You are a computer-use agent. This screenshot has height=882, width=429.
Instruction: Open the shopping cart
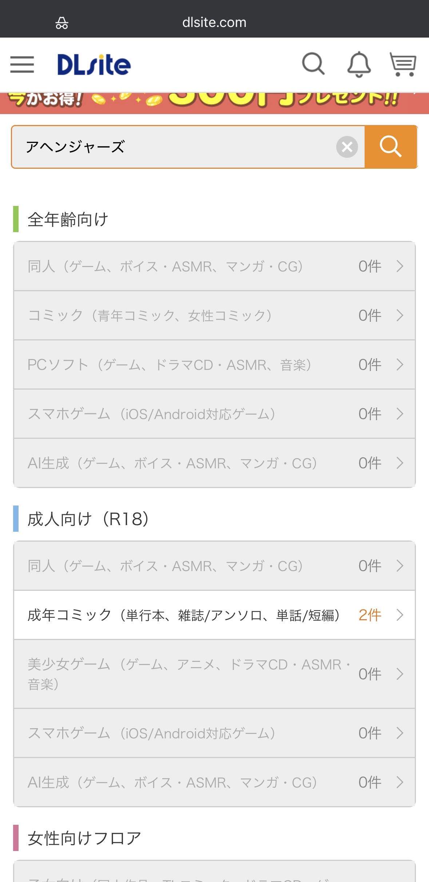click(403, 65)
